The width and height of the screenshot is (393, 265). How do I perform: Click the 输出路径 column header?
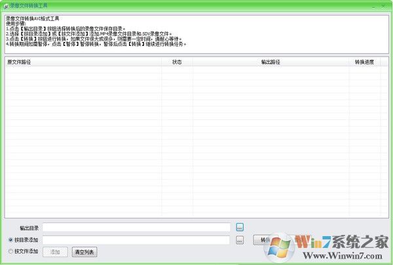271,62
